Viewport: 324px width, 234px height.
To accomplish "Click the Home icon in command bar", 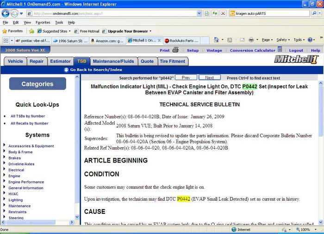I will [216, 40].
